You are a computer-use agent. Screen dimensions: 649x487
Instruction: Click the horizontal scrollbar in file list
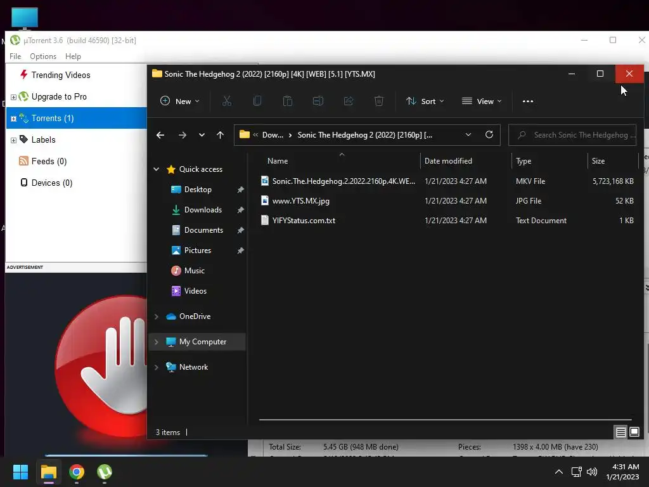pyautogui.click(x=445, y=420)
